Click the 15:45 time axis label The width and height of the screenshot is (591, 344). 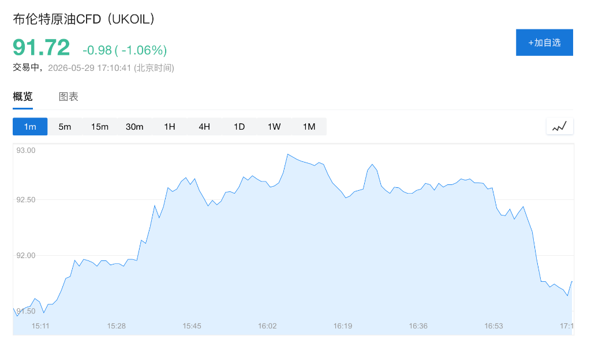coord(192,326)
